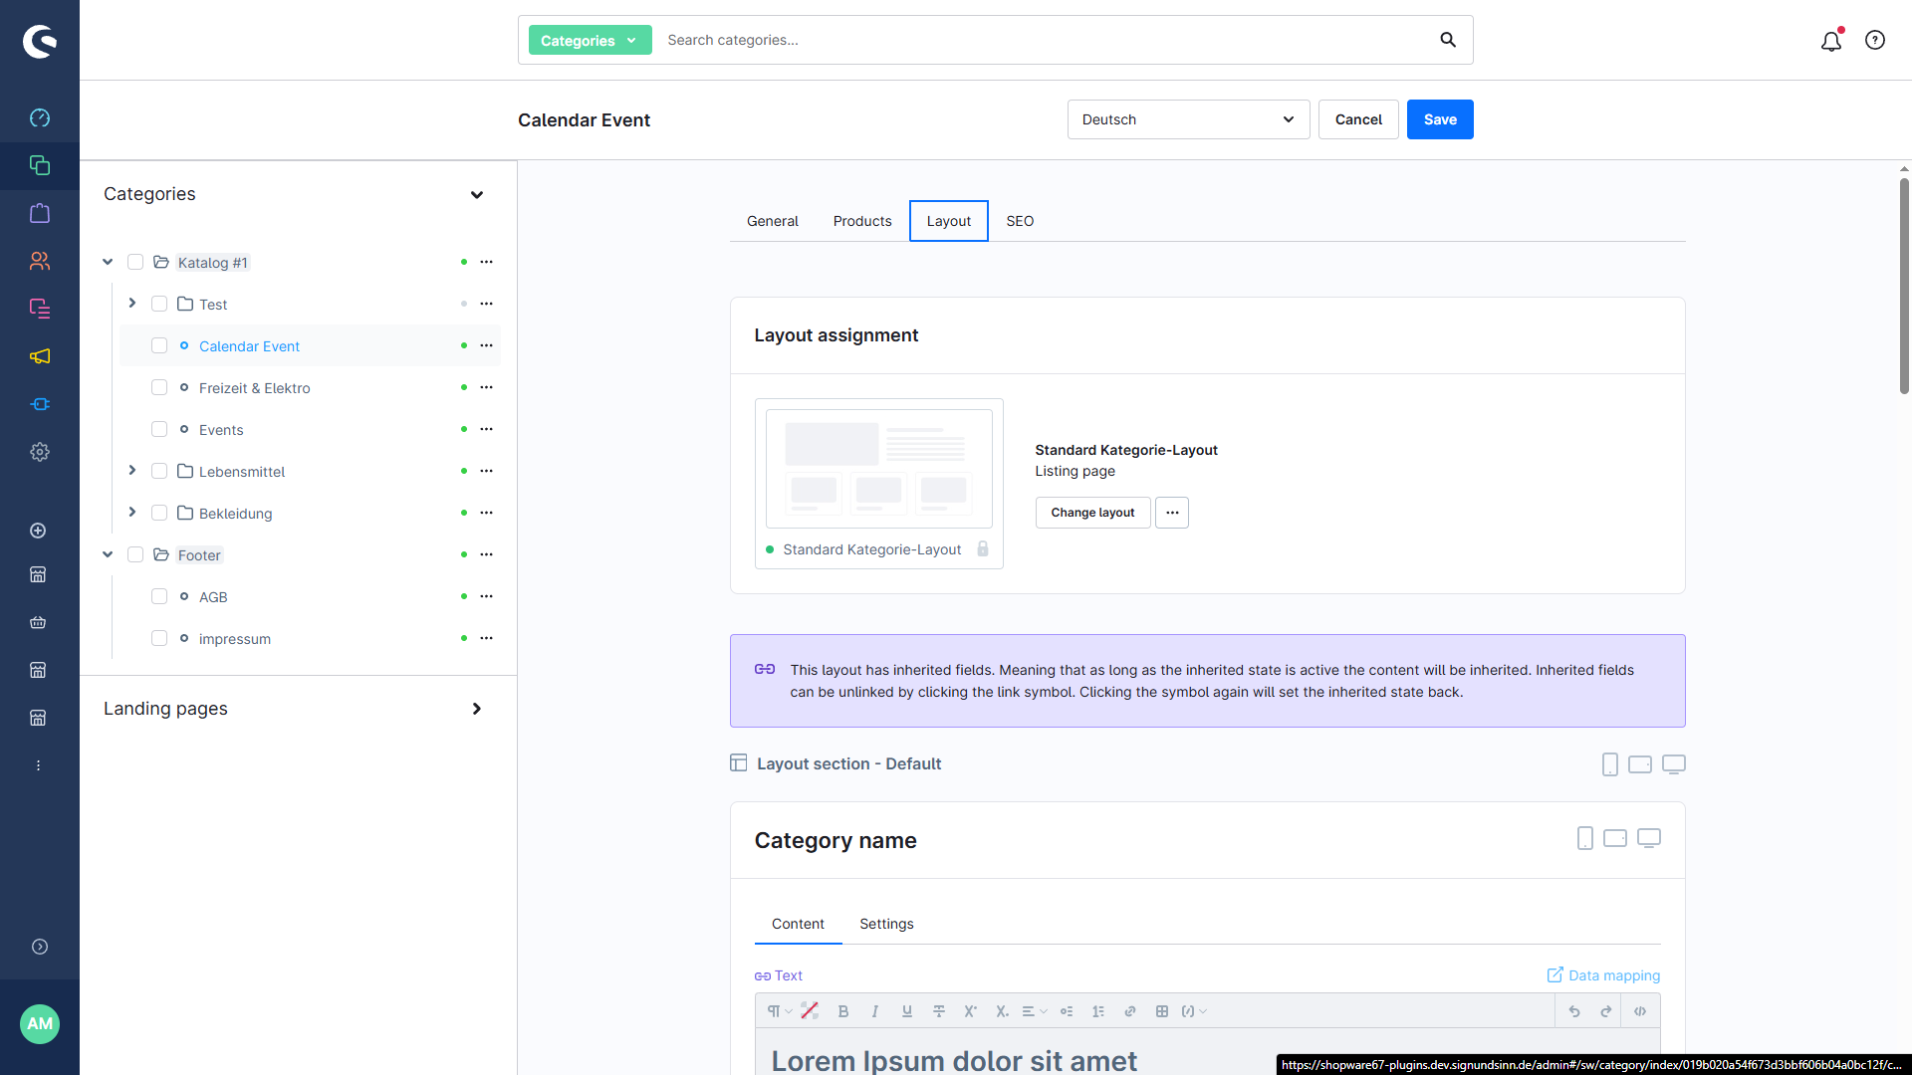Click the bold icon in text editor
Screen dimensions: 1912x1075
point(842,1011)
